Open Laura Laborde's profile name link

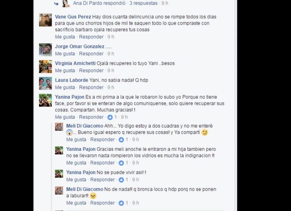(x=71, y=80)
